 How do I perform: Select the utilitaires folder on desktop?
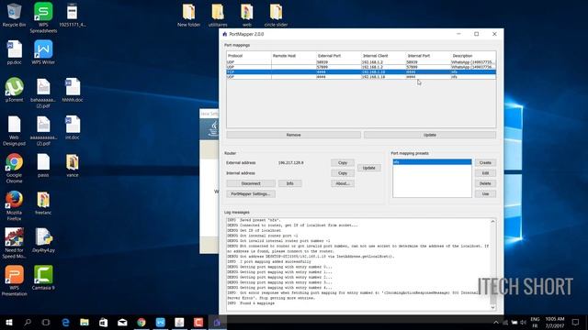pos(218,16)
